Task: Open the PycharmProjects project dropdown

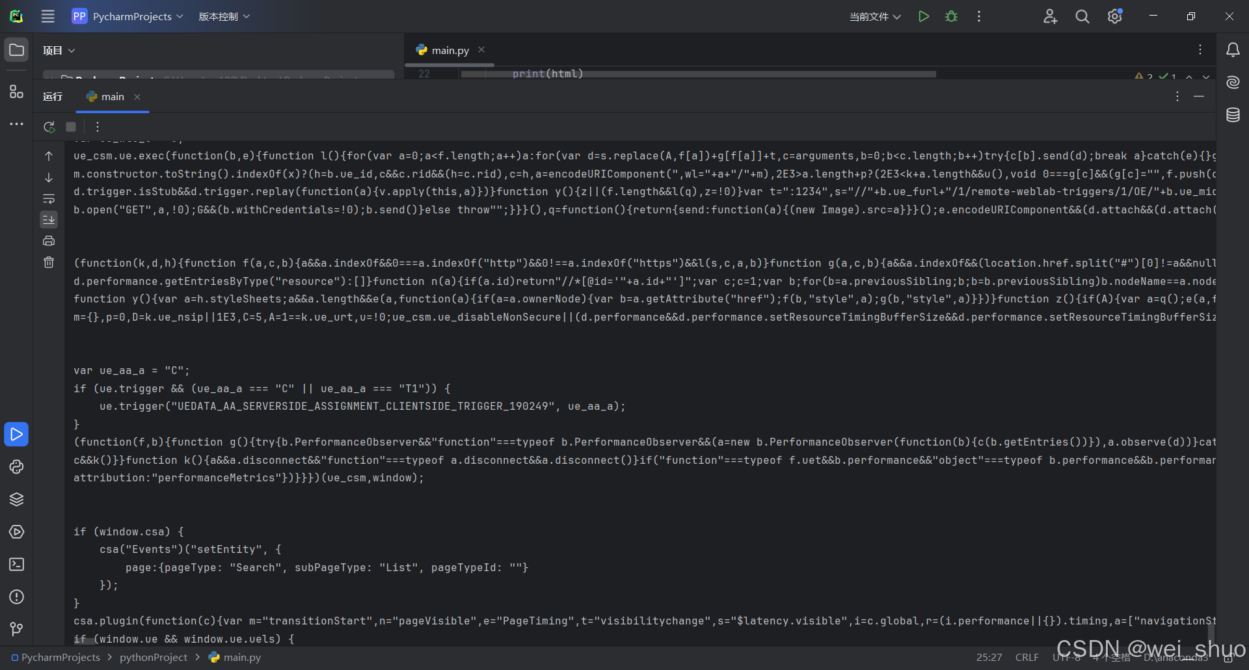Action: coord(128,16)
